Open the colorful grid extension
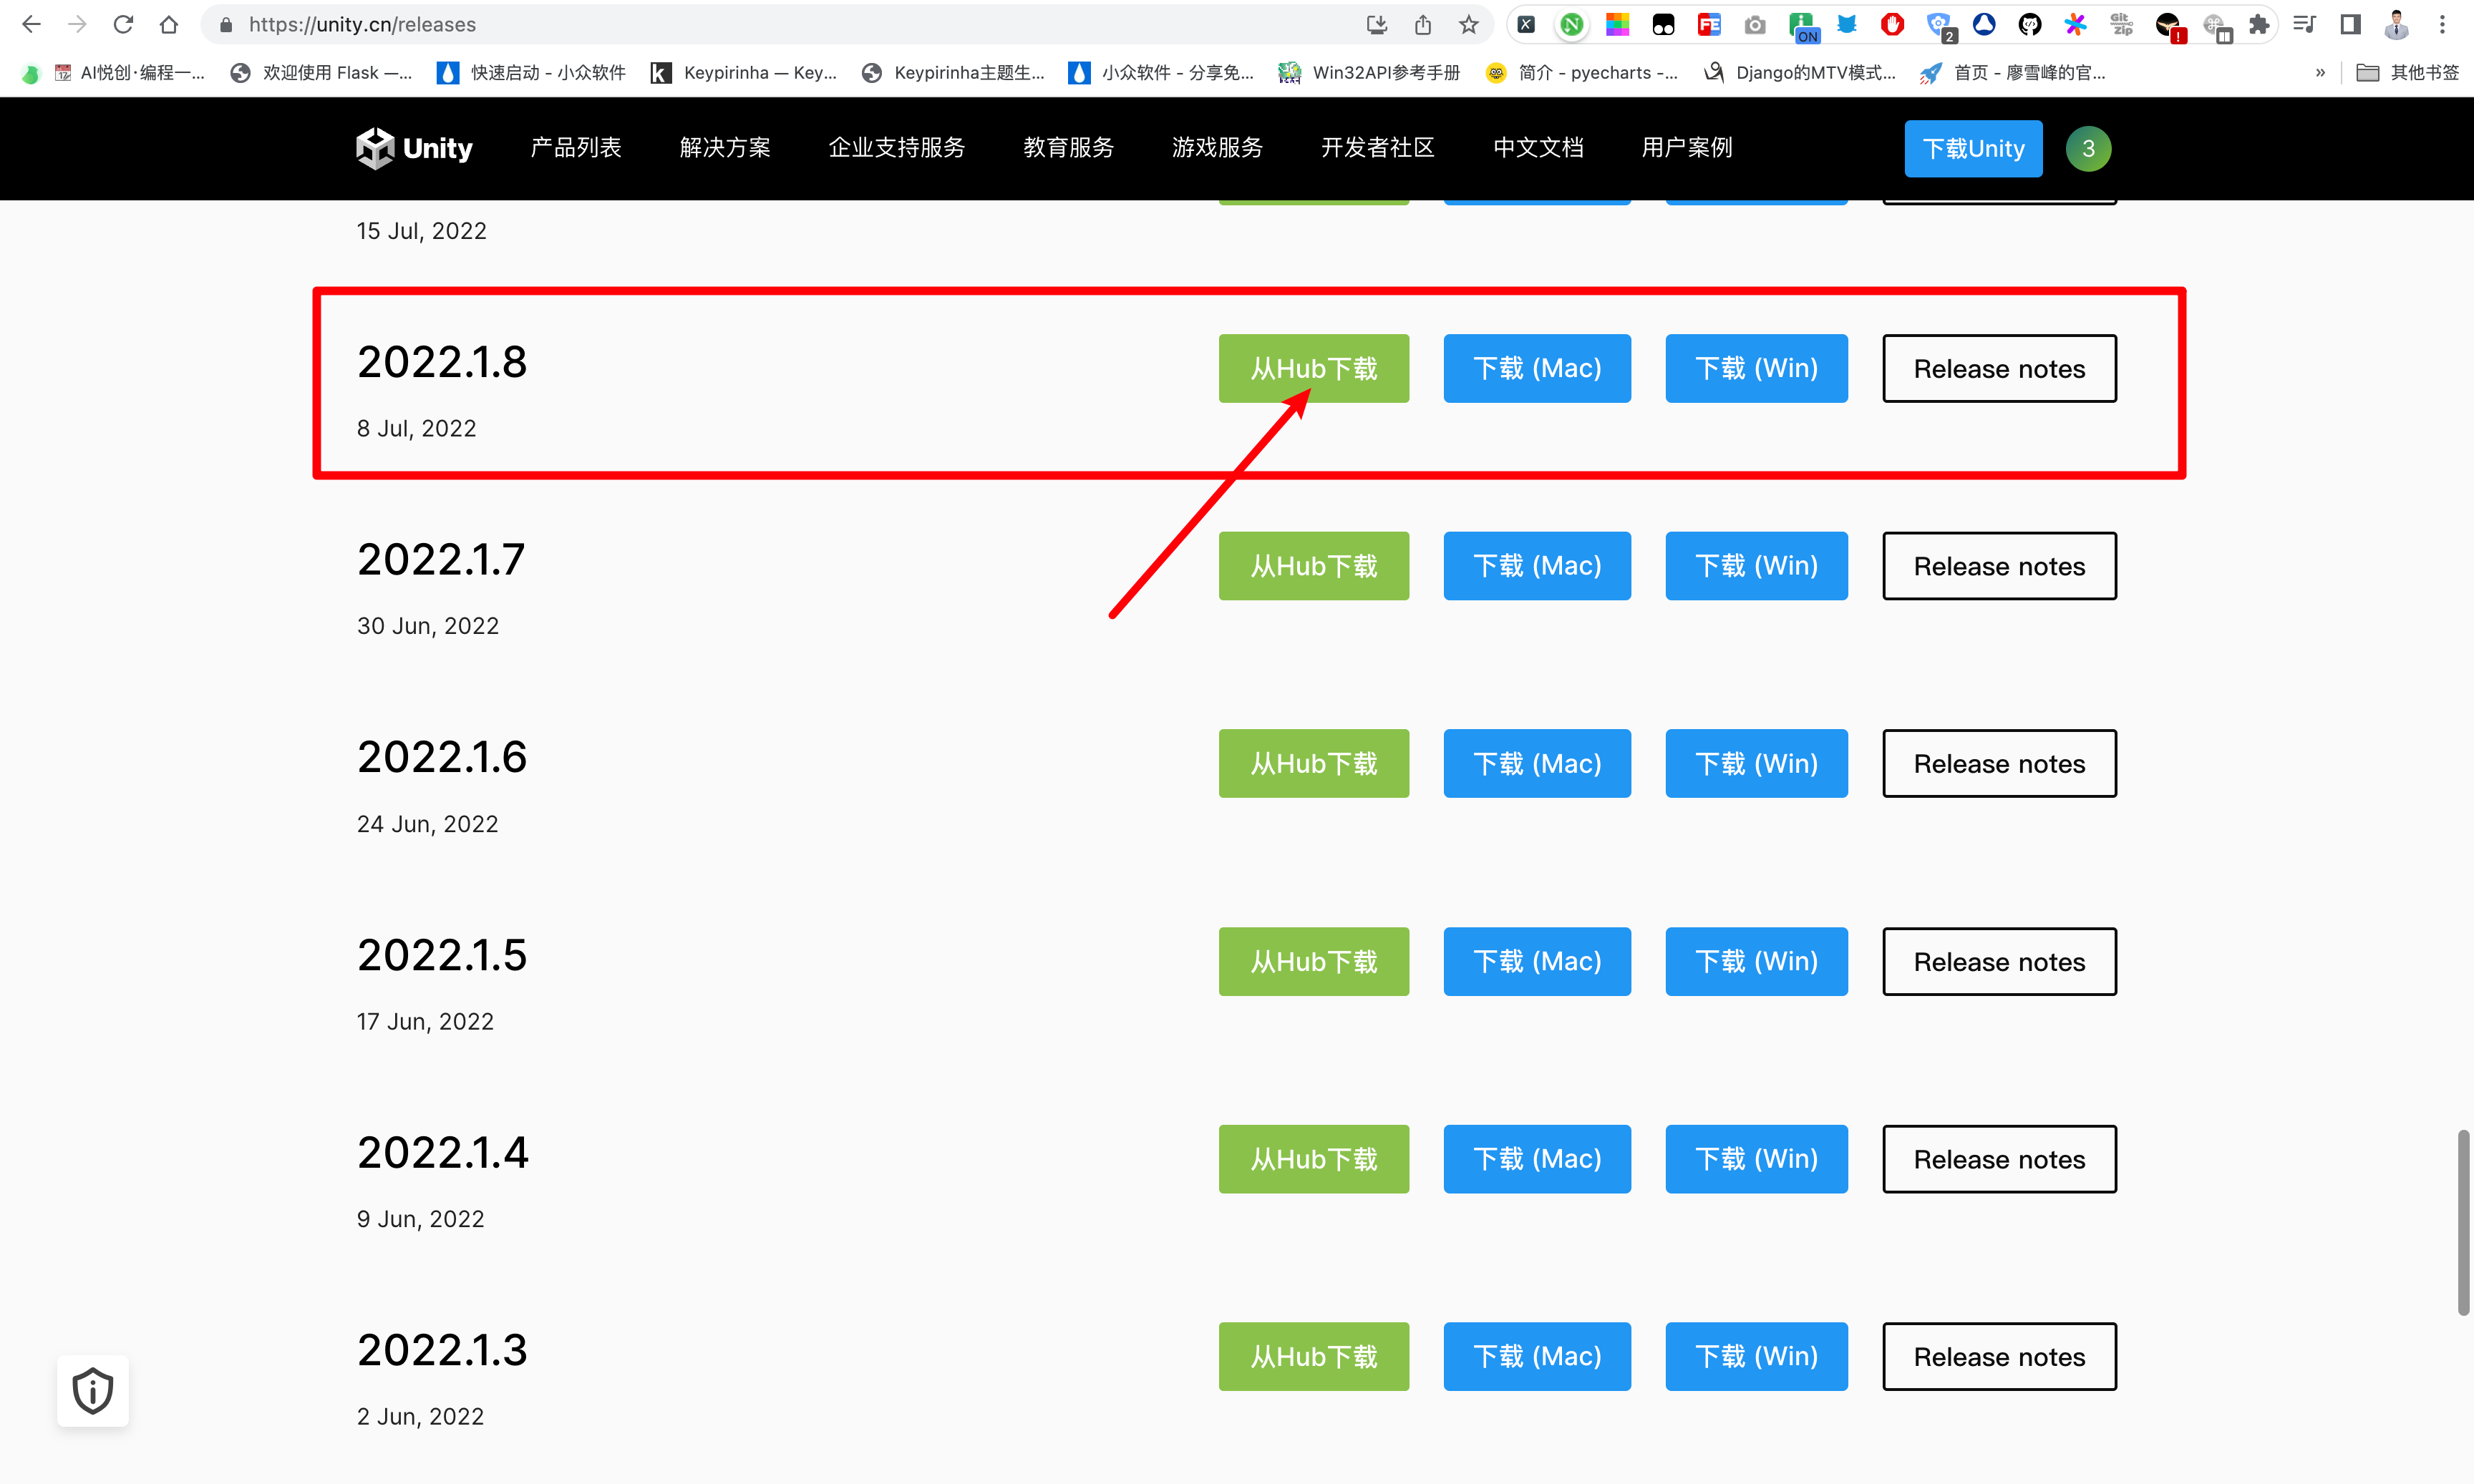The width and height of the screenshot is (2474, 1484). tap(1618, 25)
